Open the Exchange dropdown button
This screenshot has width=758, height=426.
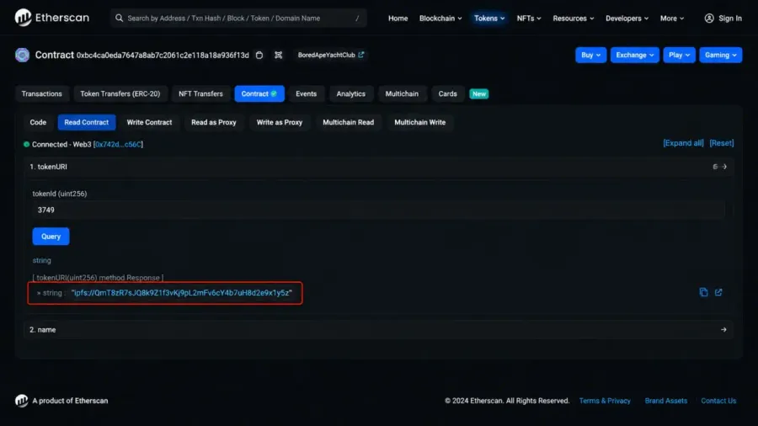[635, 55]
